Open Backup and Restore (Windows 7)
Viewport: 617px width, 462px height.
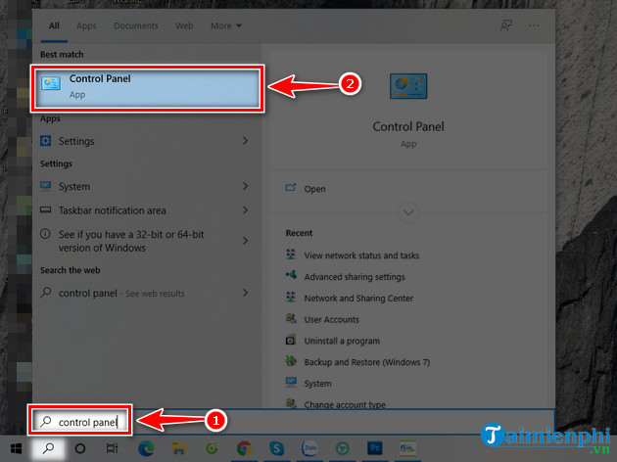pyautogui.click(x=366, y=362)
